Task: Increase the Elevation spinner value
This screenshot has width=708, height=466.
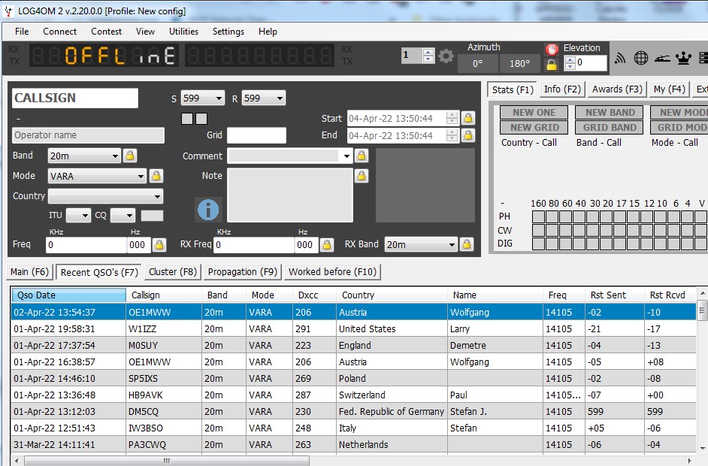Action: (570, 59)
